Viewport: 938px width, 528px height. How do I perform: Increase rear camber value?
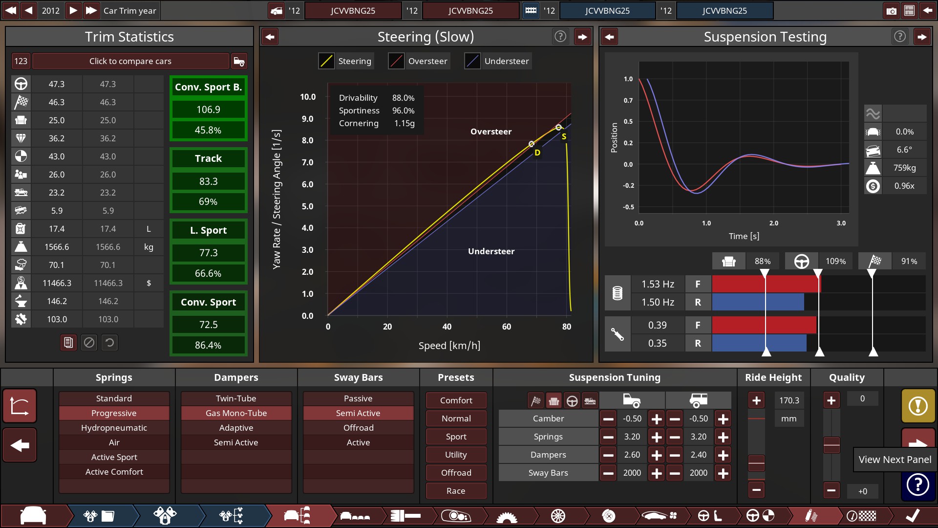point(723,419)
